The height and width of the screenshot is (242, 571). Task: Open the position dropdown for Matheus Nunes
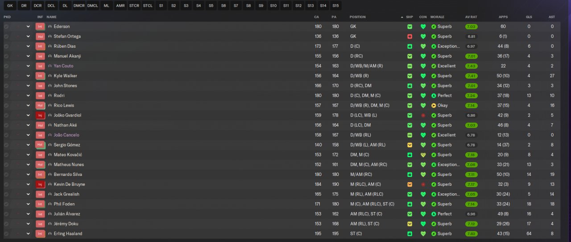pos(28,165)
